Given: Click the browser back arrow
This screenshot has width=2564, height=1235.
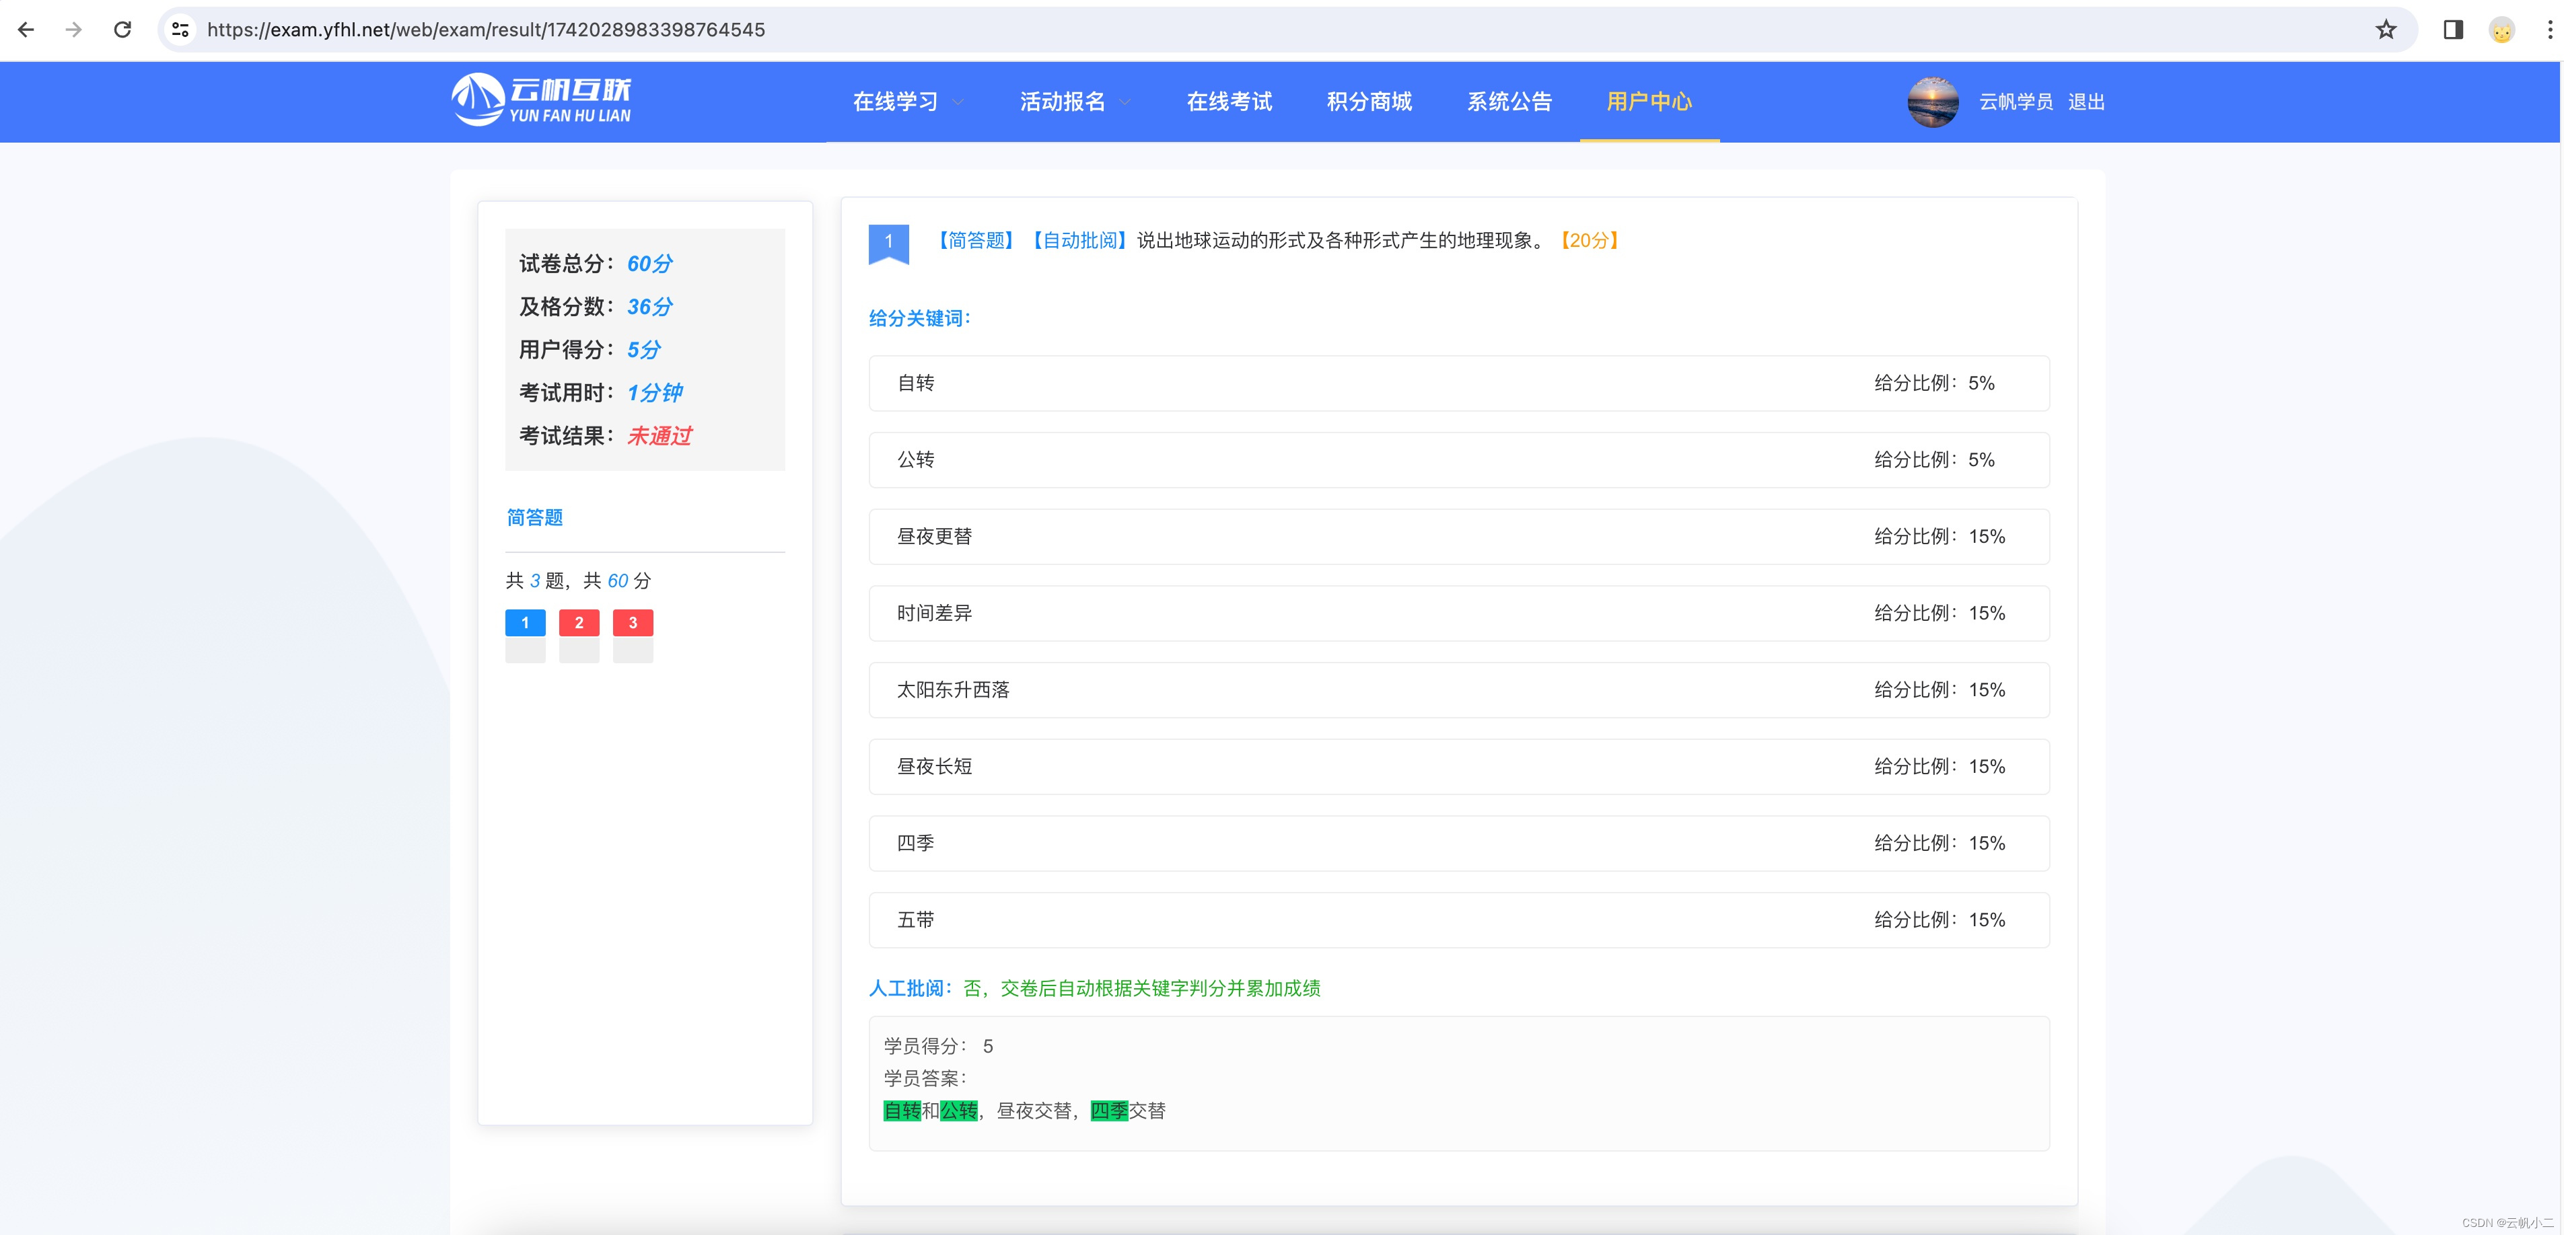Looking at the screenshot, I should click(27, 30).
